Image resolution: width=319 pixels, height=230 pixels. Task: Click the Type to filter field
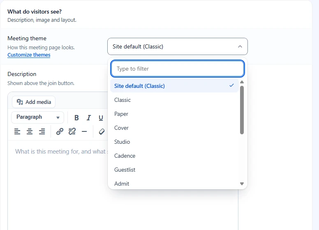178,69
